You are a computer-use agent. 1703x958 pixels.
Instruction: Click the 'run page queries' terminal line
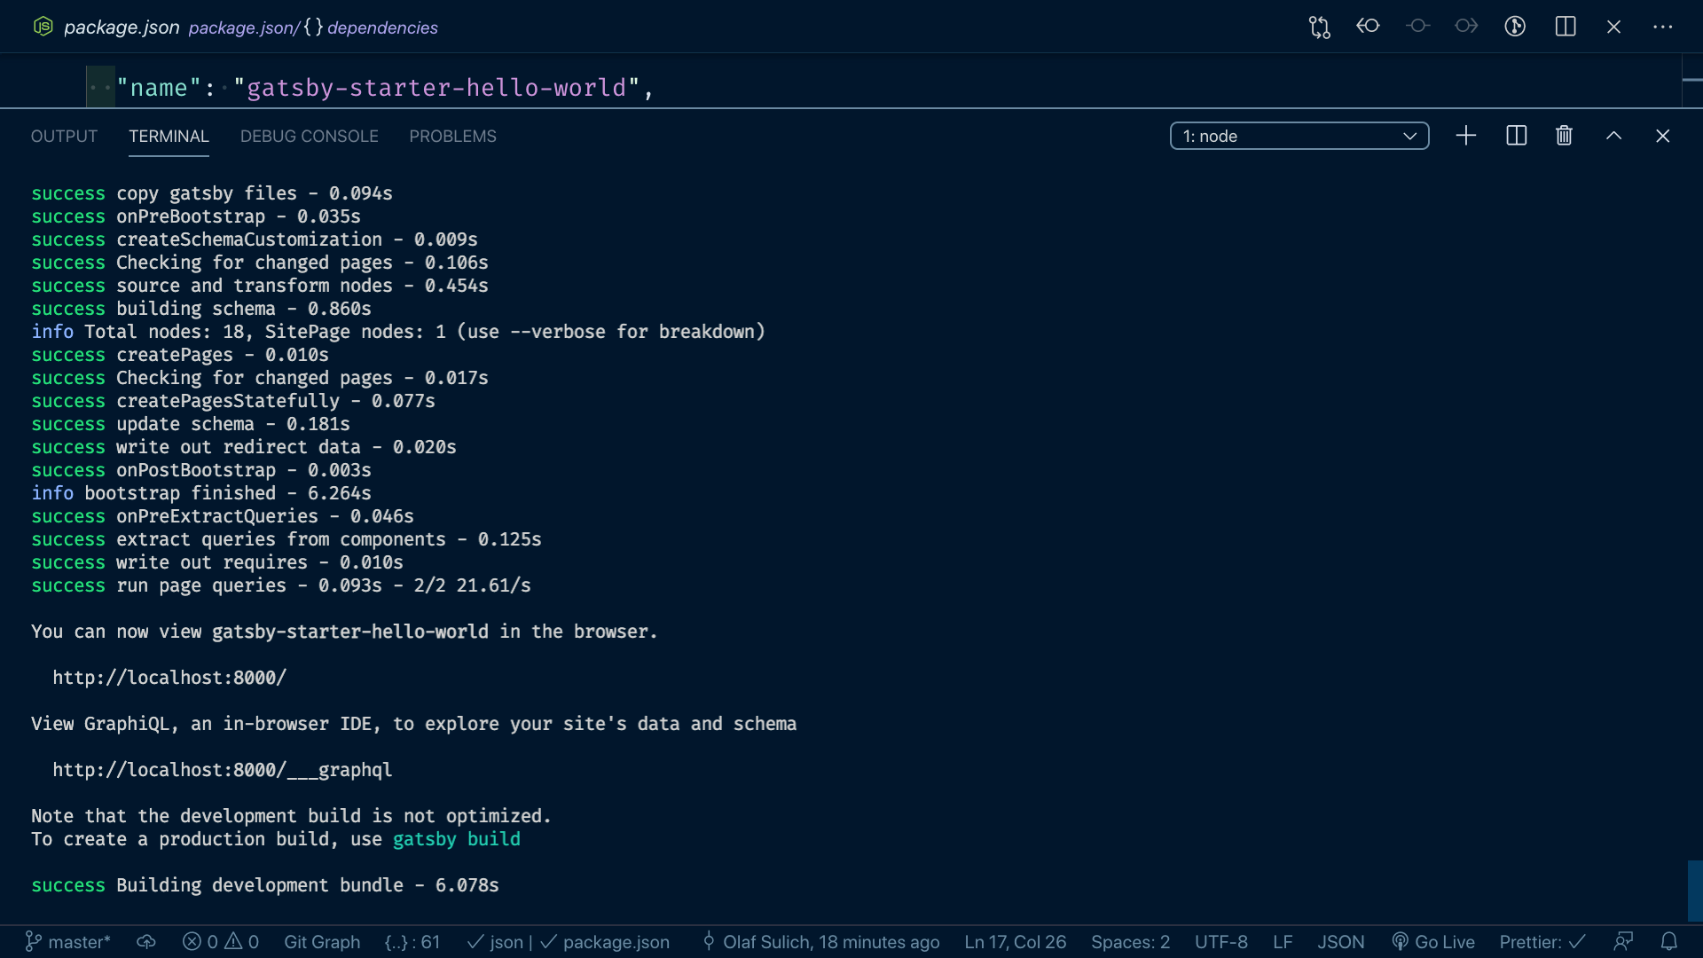point(281,585)
